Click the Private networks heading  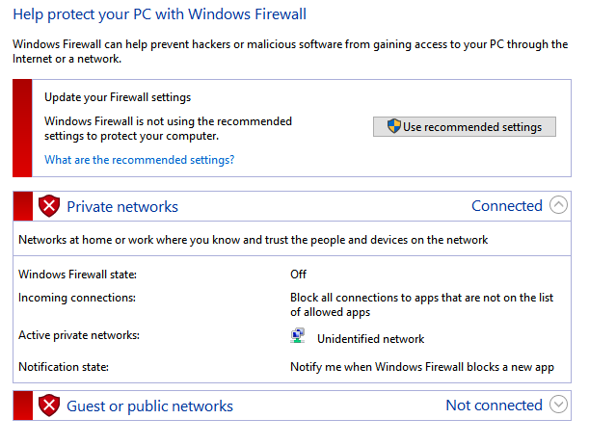click(122, 207)
